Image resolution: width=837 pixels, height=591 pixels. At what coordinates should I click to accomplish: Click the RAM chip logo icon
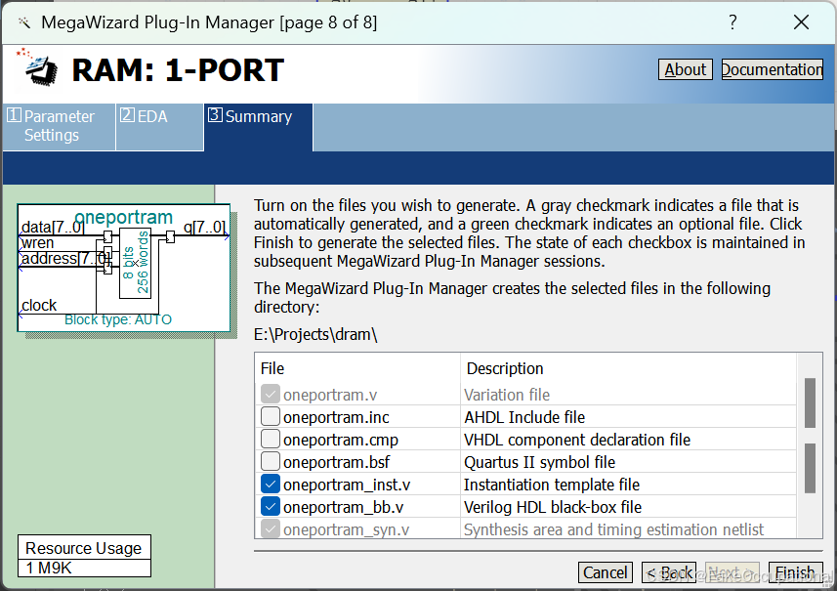point(38,66)
